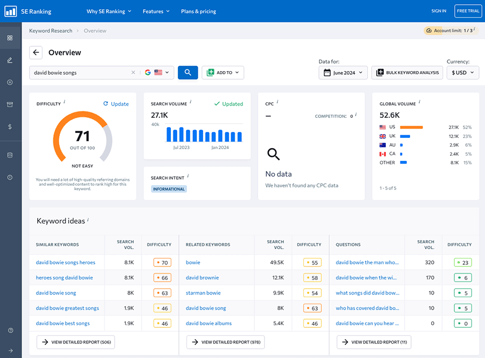Open the pencil edit icon in sidebar
The height and width of the screenshot is (358, 485).
(x=10, y=60)
